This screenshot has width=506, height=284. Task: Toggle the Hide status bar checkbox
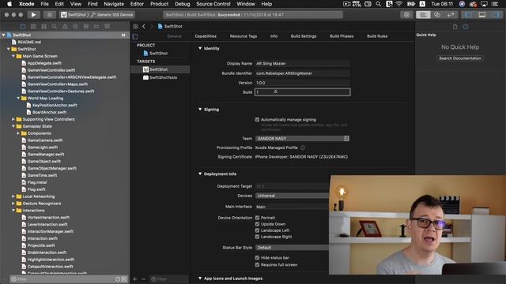(257, 258)
